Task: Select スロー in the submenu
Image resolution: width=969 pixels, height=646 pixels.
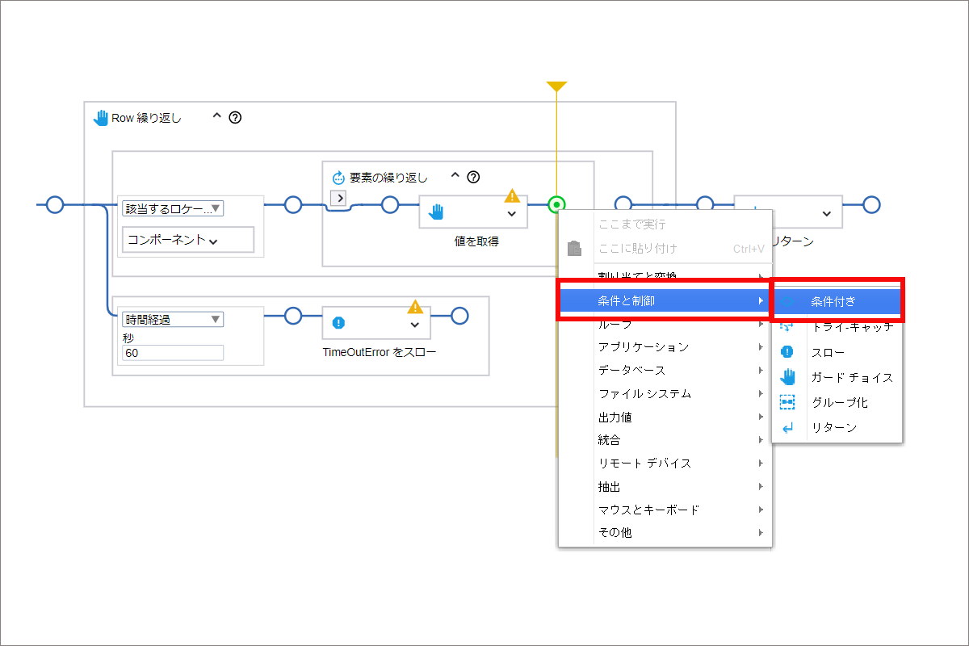Action: 837,352
